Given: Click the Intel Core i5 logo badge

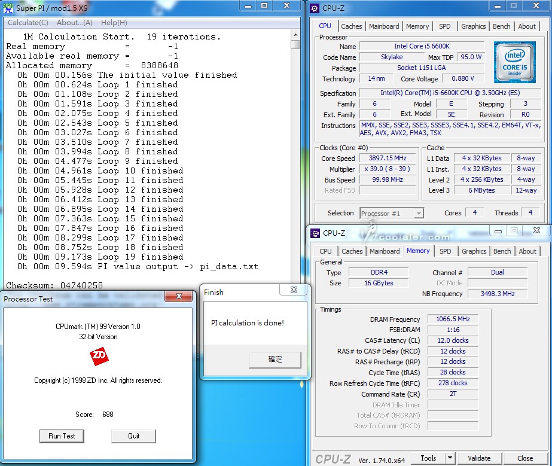Looking at the screenshot, I should coord(515,62).
